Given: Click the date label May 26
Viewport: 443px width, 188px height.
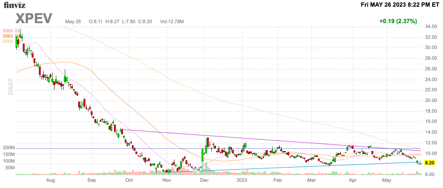Looking at the screenshot, I should (x=73, y=21).
